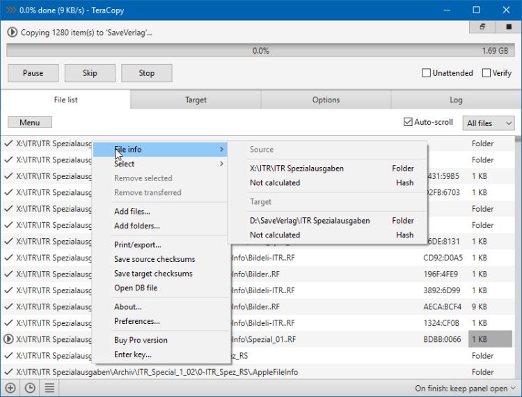Click target path 'D:\SaveVerlag\ITR Spezialausgaben' in submenu
The width and height of the screenshot is (522, 397).
310,221
